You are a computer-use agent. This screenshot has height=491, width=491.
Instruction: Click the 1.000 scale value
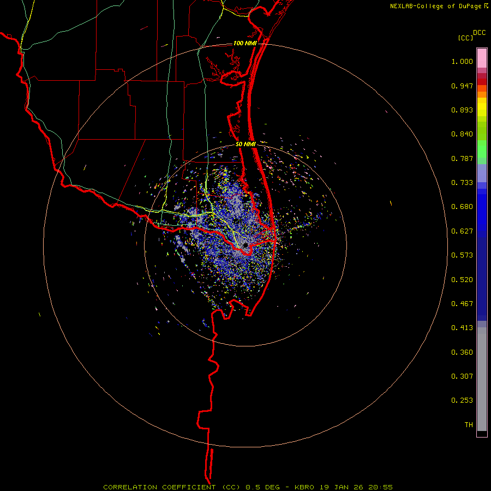pos(462,61)
